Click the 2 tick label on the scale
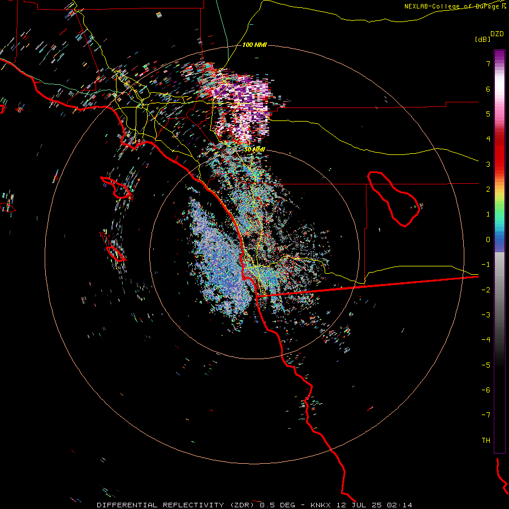Image resolution: width=509 pixels, height=509 pixels. click(x=488, y=189)
